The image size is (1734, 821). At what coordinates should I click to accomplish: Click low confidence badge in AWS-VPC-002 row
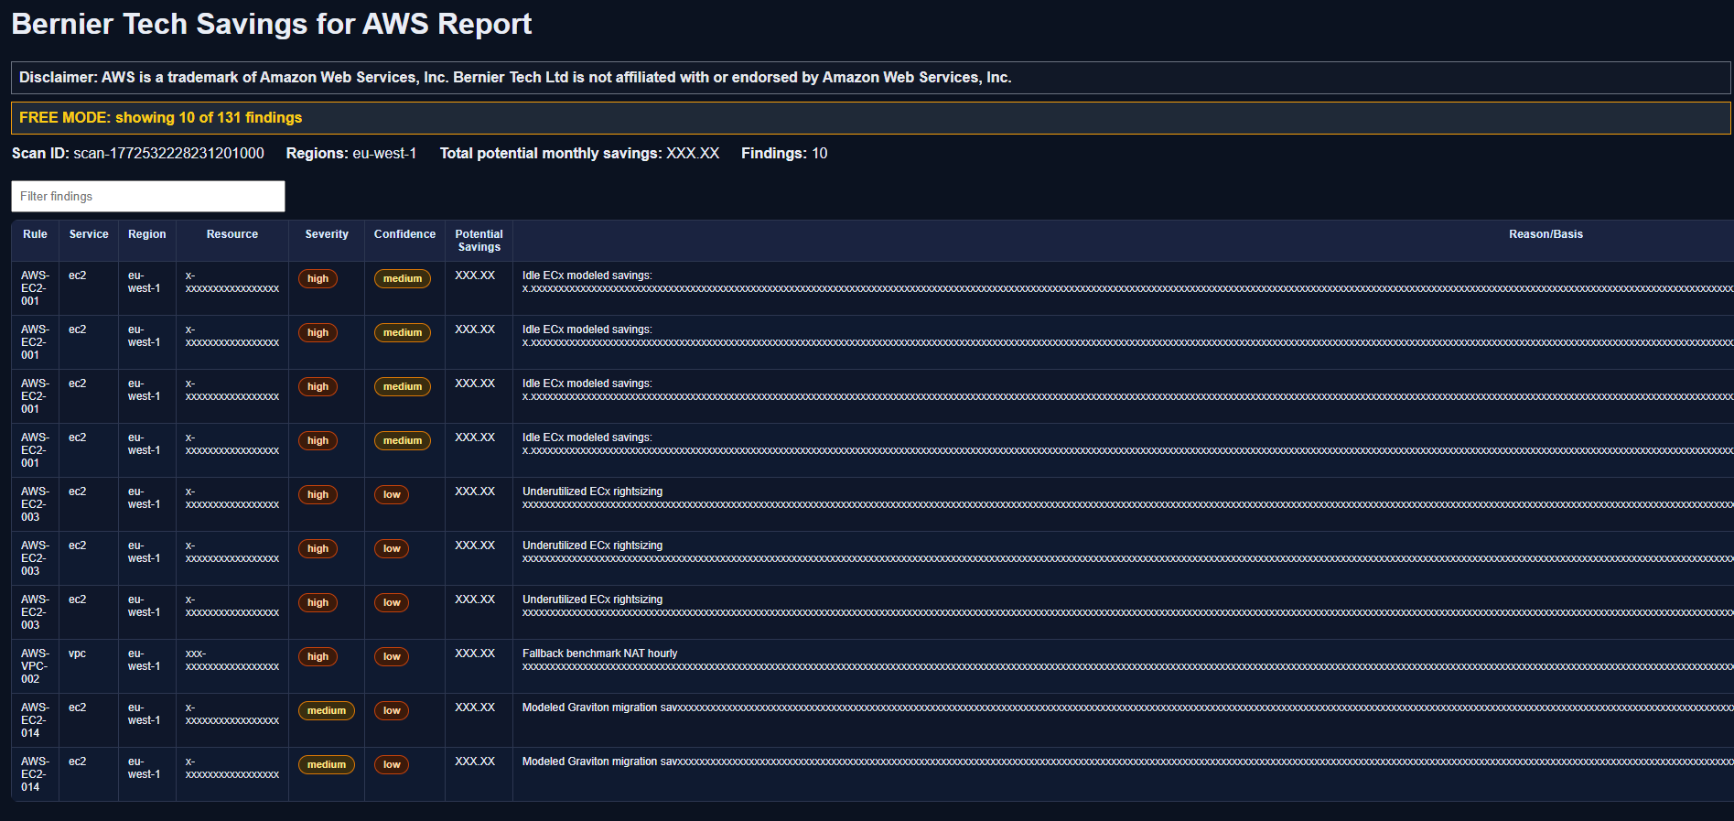[x=392, y=656]
